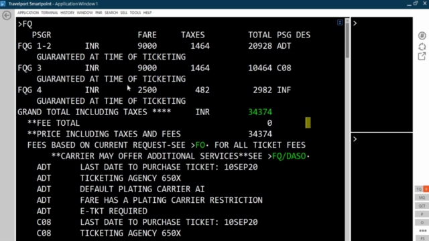
Task: Open the PNR menu
Action: click(99, 13)
